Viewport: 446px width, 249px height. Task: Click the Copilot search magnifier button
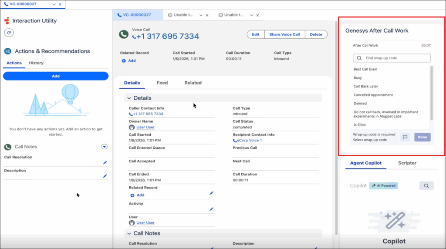point(426,186)
